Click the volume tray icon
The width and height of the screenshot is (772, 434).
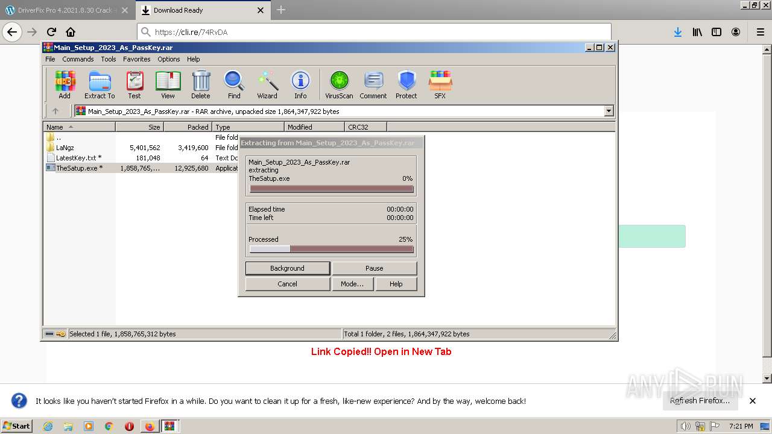[685, 426]
